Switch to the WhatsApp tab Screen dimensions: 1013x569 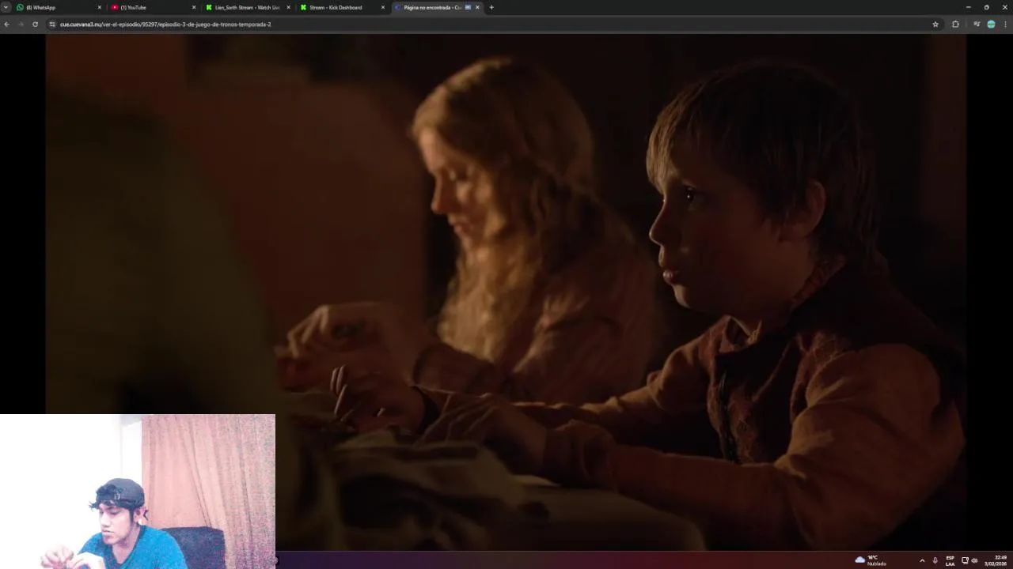59,7
